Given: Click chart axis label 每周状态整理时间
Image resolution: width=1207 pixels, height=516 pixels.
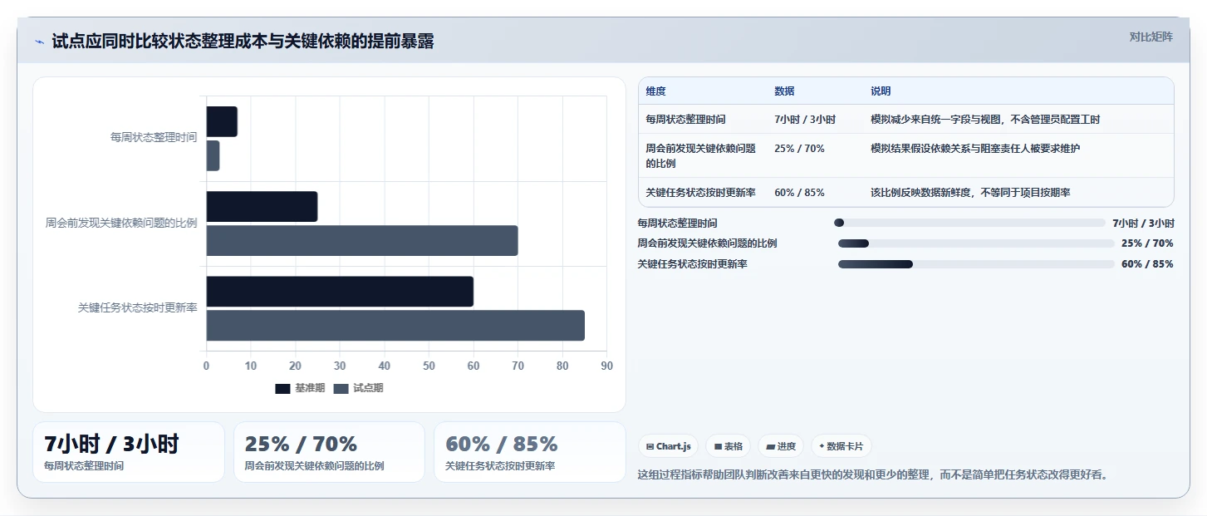Looking at the screenshot, I should coord(154,137).
